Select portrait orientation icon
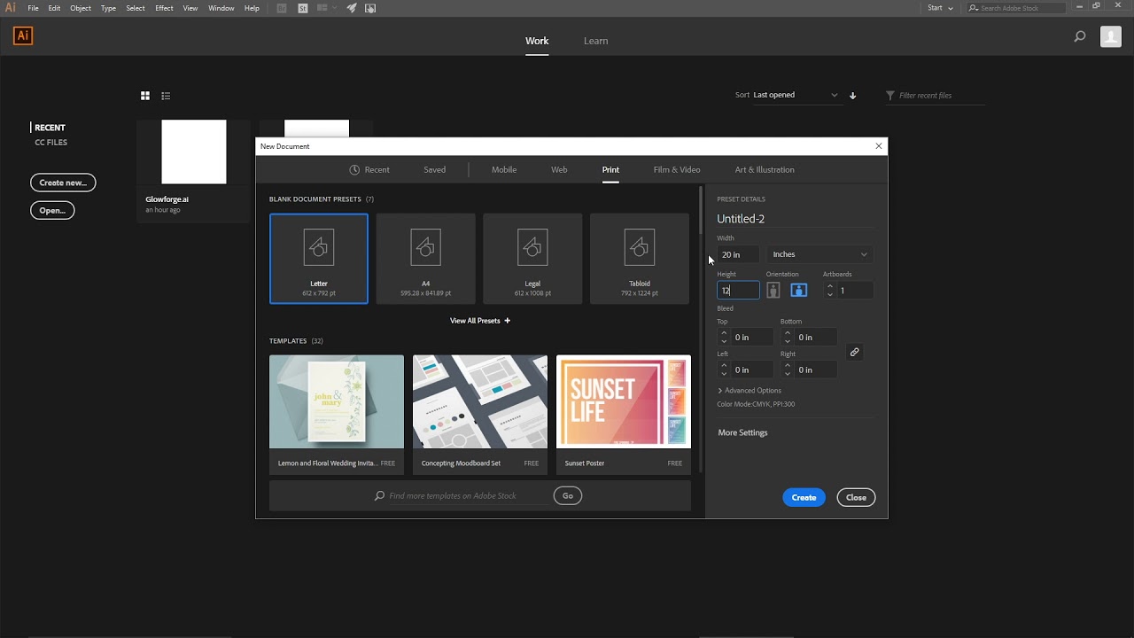This screenshot has width=1134, height=638. 773,290
